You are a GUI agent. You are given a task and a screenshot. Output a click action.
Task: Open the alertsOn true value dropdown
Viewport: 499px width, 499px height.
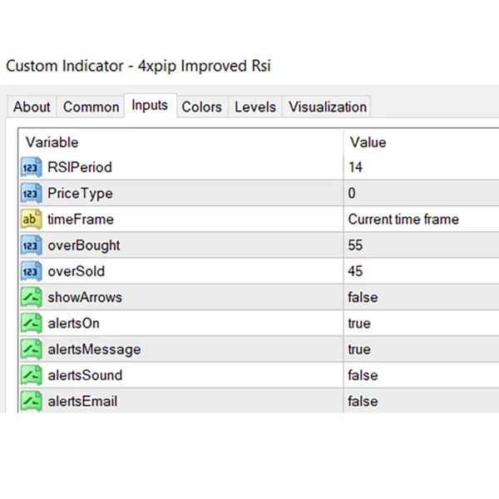[359, 324]
